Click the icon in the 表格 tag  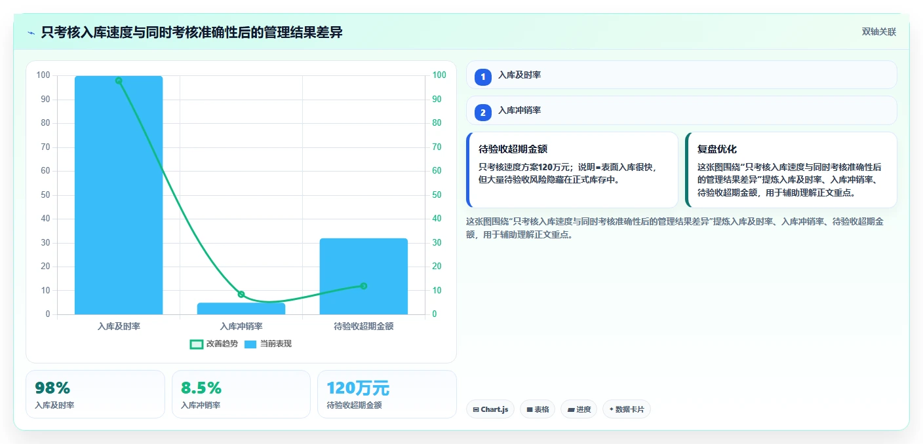(530, 410)
